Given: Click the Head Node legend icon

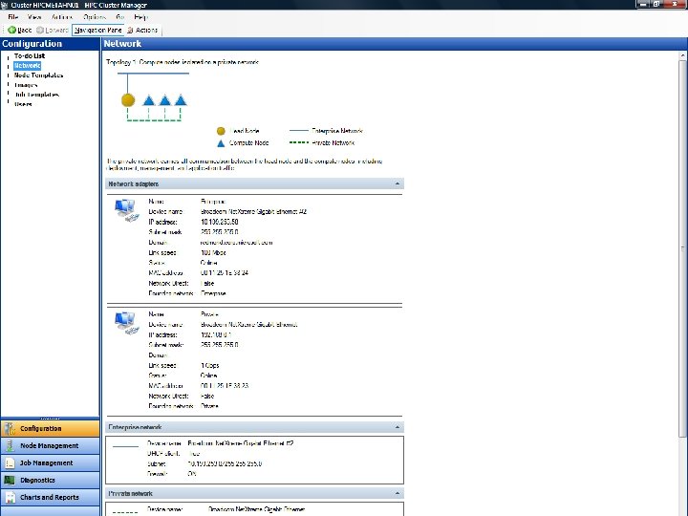Looking at the screenshot, I should click(x=221, y=131).
